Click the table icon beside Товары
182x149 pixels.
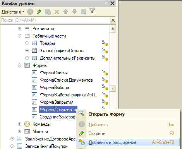(34, 43)
